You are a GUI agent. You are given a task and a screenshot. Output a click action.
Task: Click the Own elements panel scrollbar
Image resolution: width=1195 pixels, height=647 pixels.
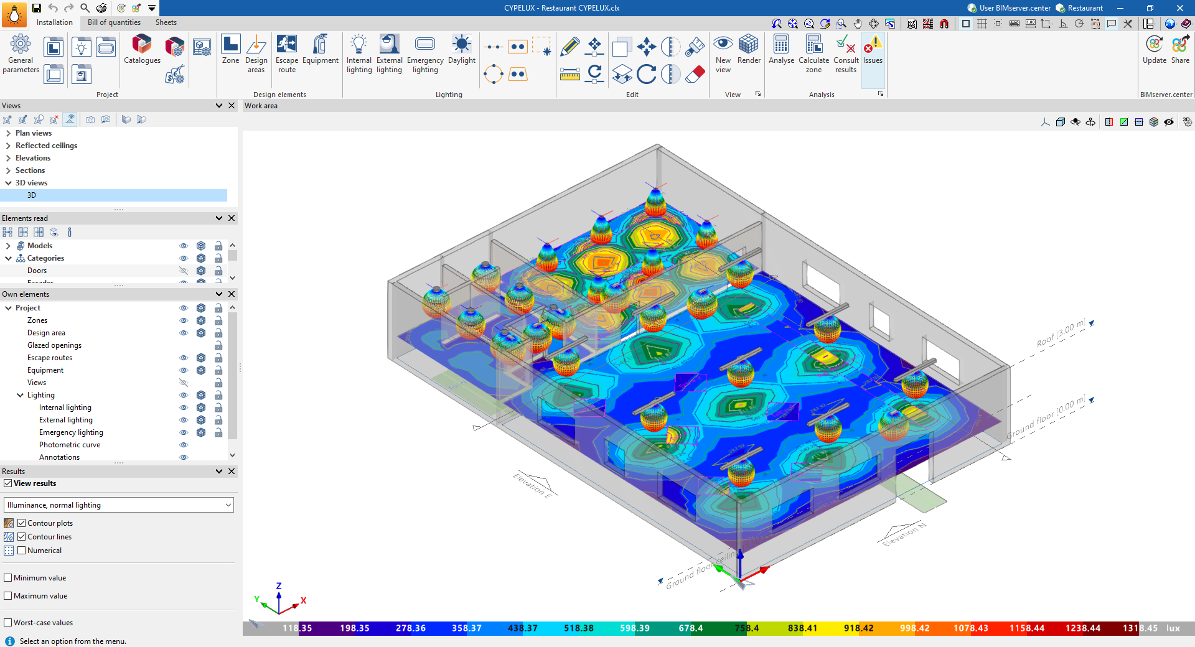232,376
